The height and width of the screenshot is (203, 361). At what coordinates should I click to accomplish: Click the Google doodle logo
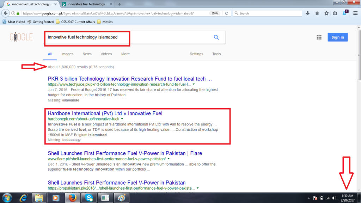(21, 37)
